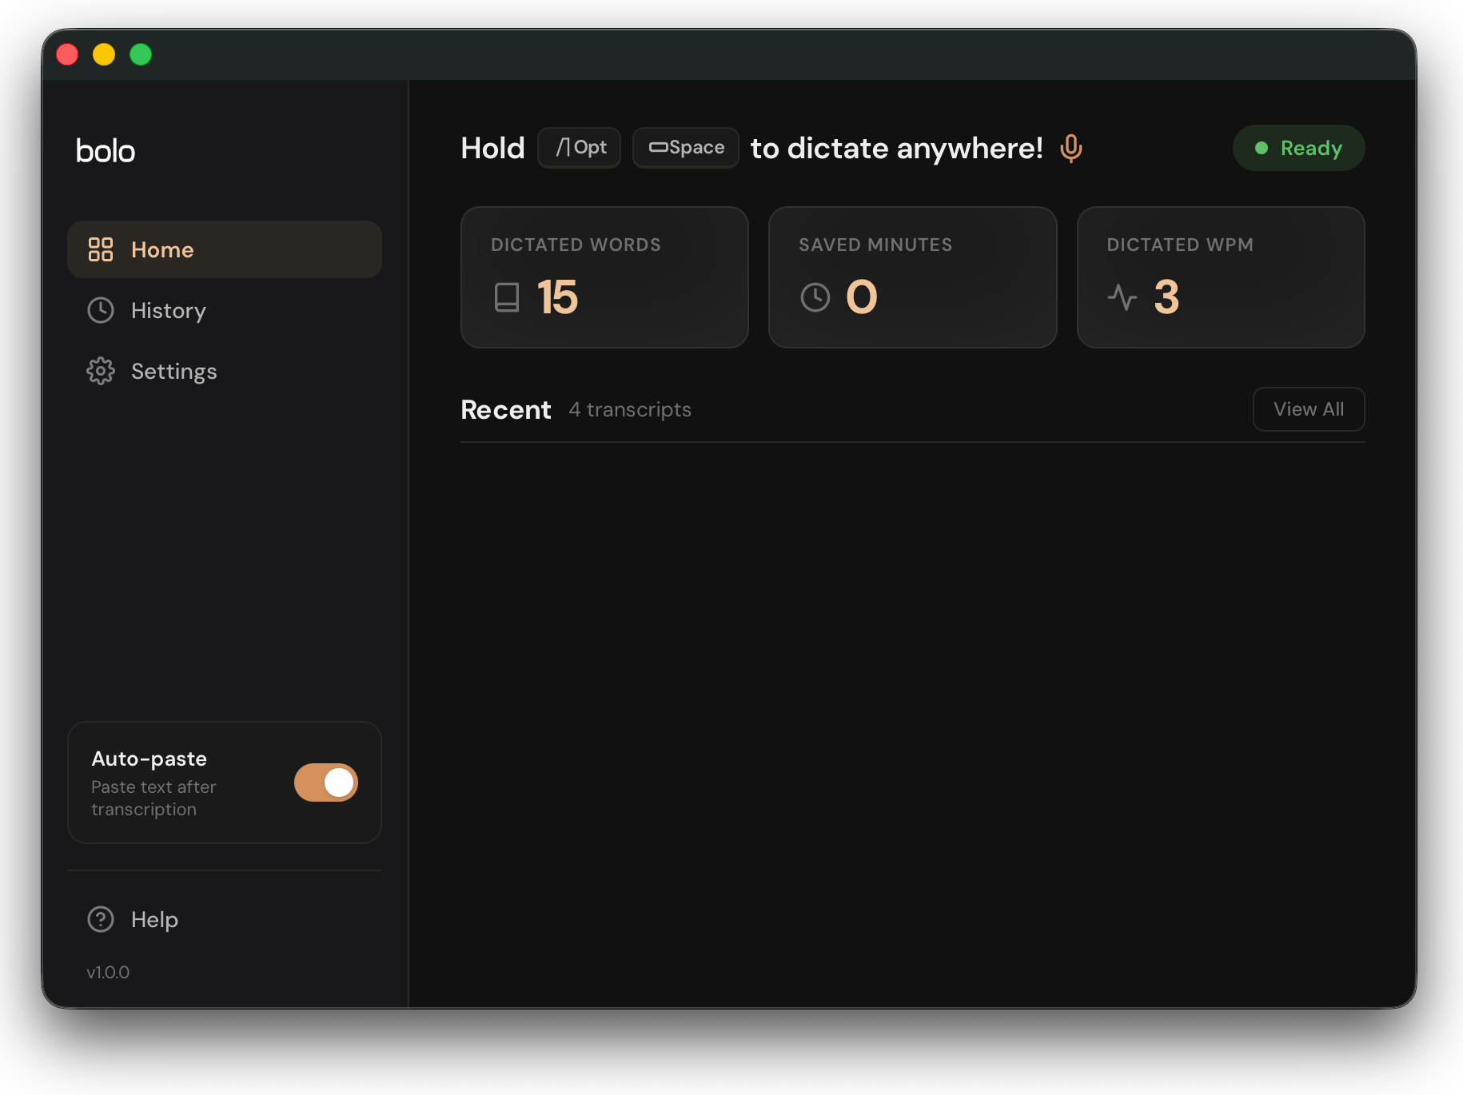Click the clock icon in Saved Minutes

815,297
